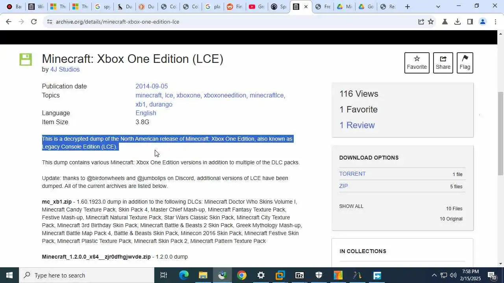Close the active archive.org tab
504x283 pixels.
point(306,7)
